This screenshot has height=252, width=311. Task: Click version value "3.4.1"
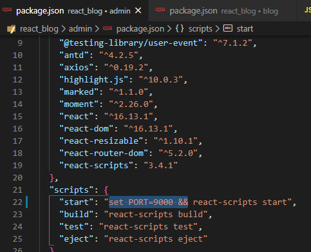(160, 166)
